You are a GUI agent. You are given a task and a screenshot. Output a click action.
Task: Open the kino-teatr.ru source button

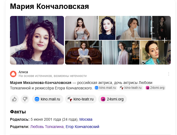81,99
